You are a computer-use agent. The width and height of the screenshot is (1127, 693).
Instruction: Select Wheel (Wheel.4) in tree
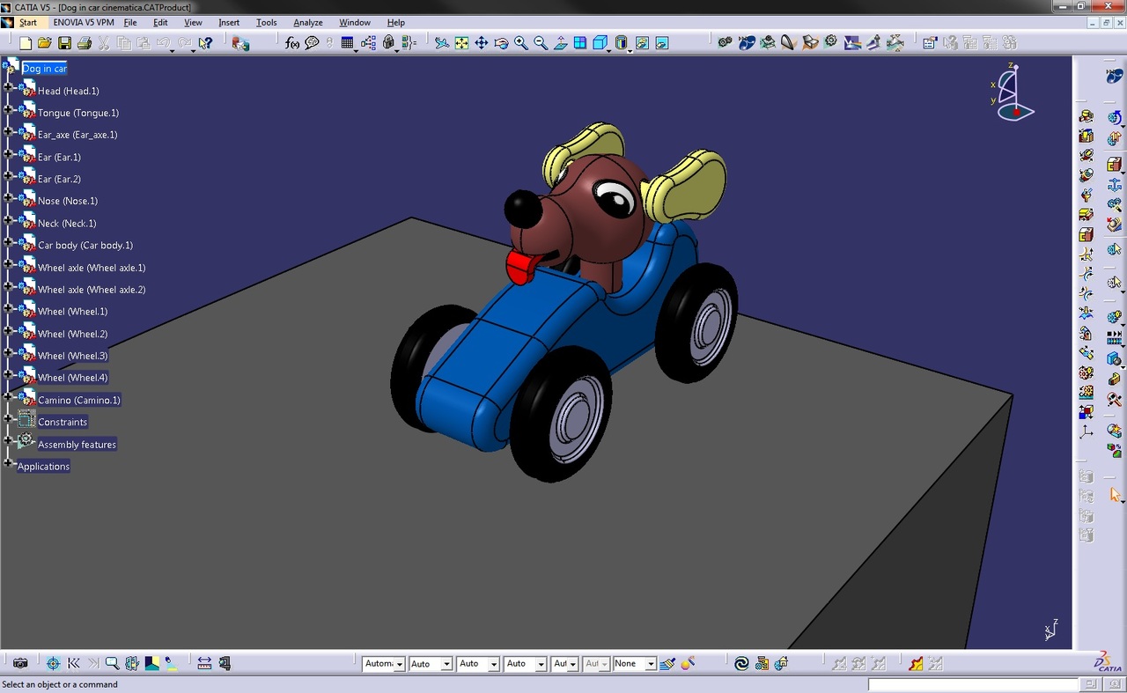click(x=72, y=378)
